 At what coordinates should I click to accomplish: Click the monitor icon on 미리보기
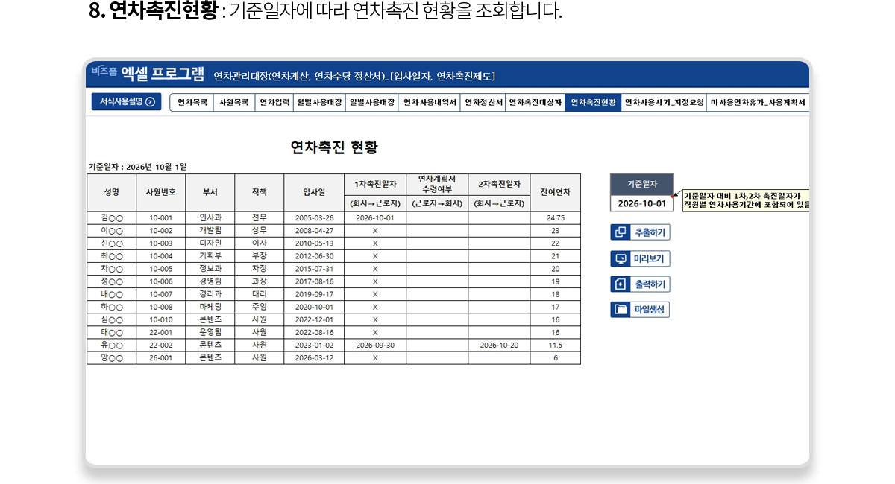click(621, 258)
